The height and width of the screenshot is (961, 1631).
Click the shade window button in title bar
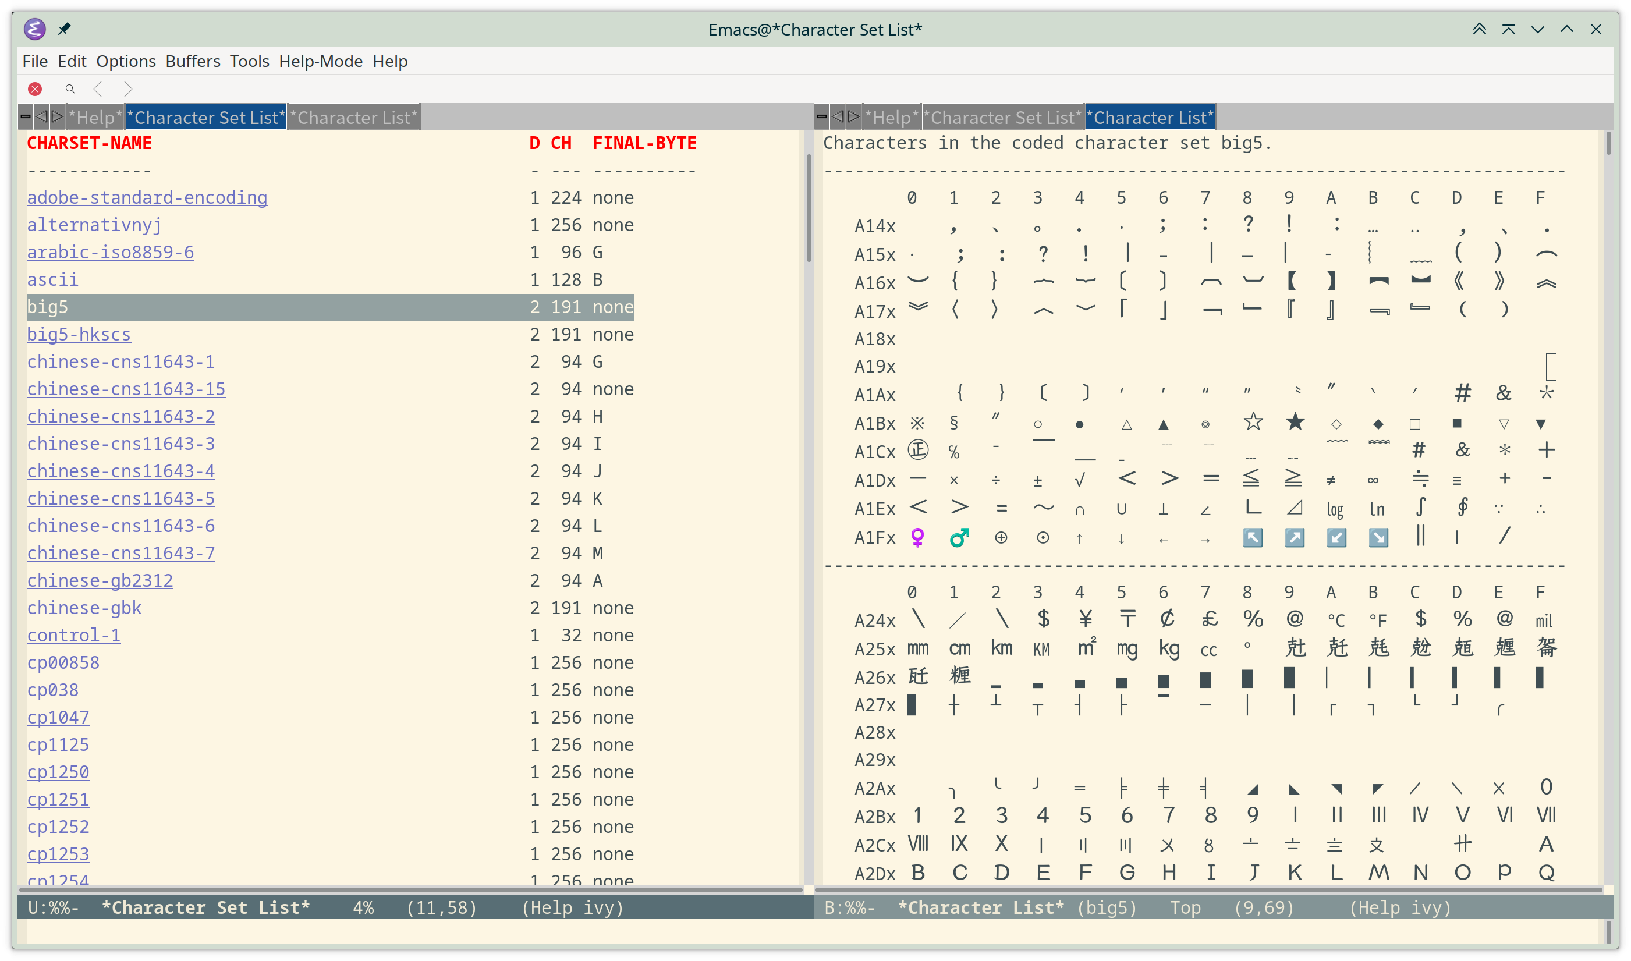tap(1508, 29)
